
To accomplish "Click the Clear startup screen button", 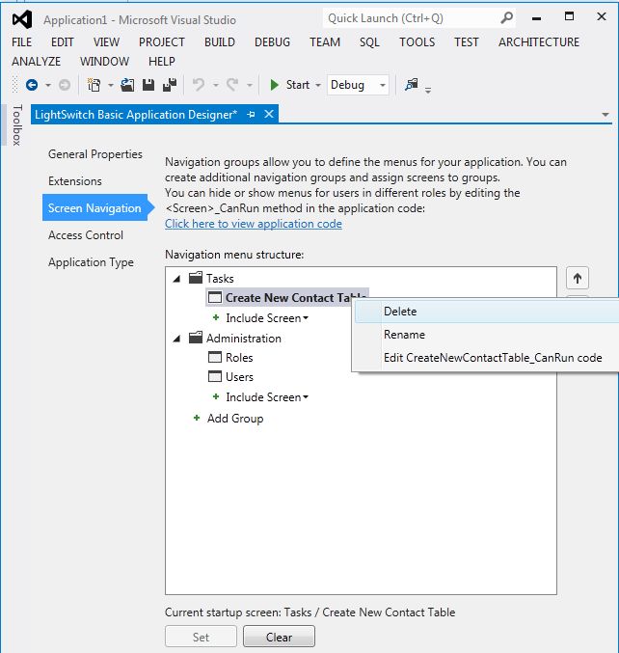I will click(279, 637).
